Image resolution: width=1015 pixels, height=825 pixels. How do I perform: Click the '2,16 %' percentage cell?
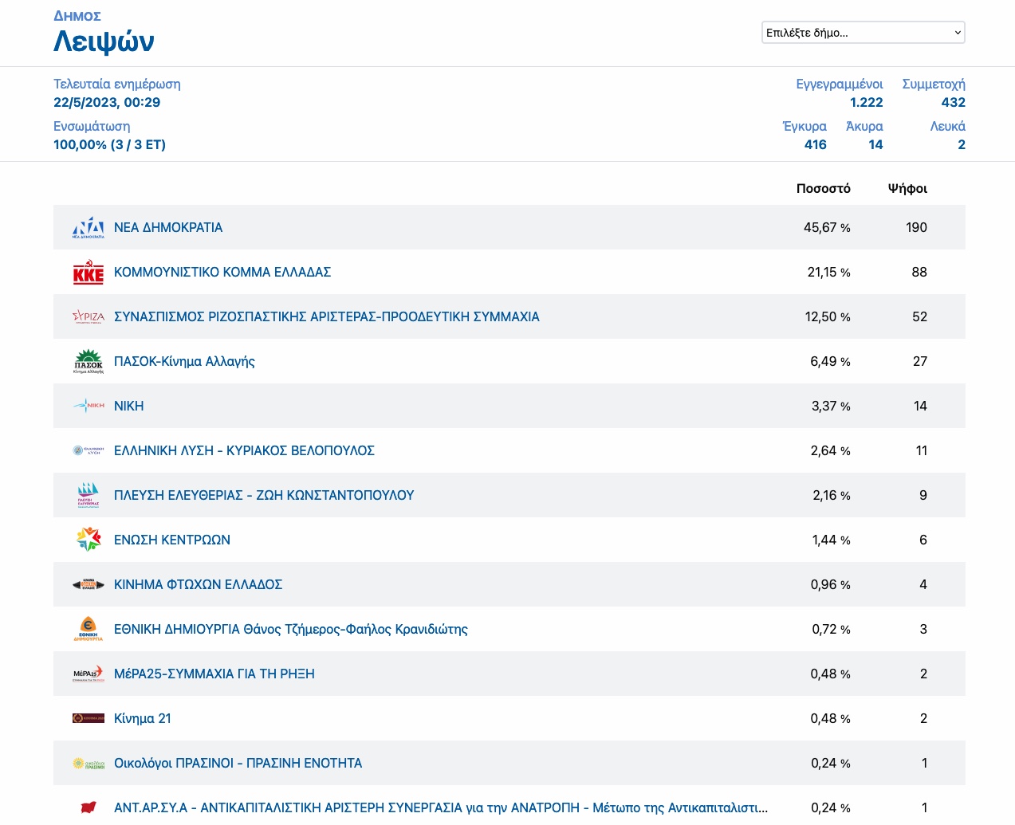832,495
